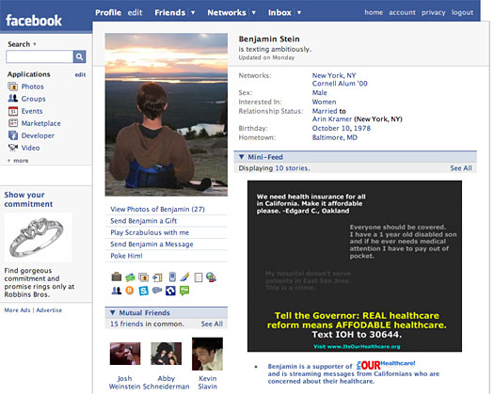This screenshot has width=494, height=395.
Task: Click the facebook logo
Action: [34, 21]
